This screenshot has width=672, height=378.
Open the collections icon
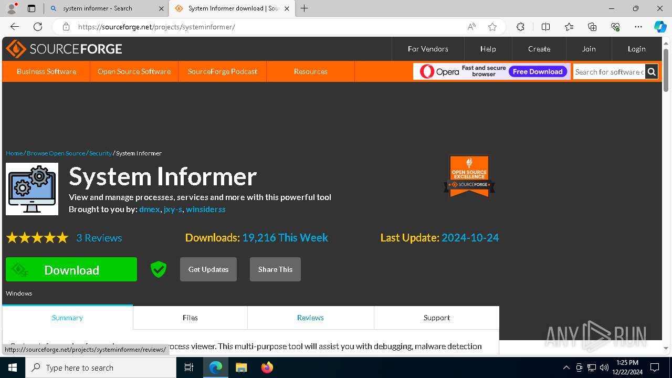592,27
